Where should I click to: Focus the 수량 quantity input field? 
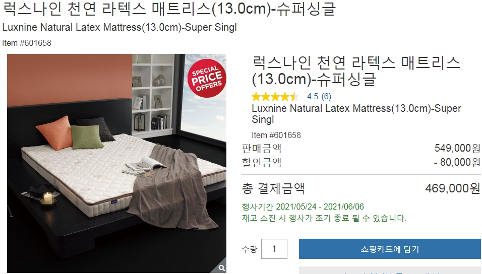coord(274,249)
